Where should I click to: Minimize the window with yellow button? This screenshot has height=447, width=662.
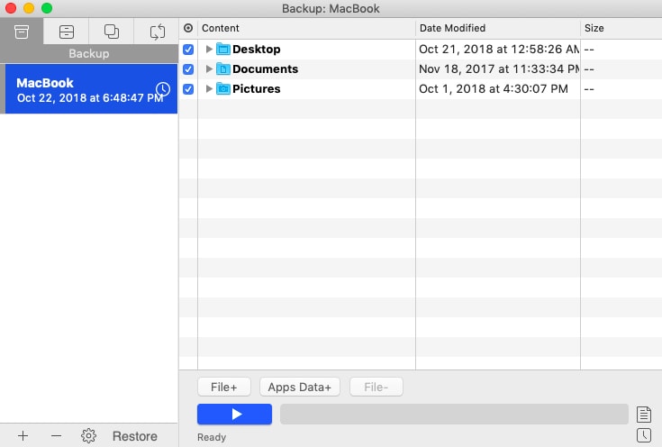tap(29, 8)
